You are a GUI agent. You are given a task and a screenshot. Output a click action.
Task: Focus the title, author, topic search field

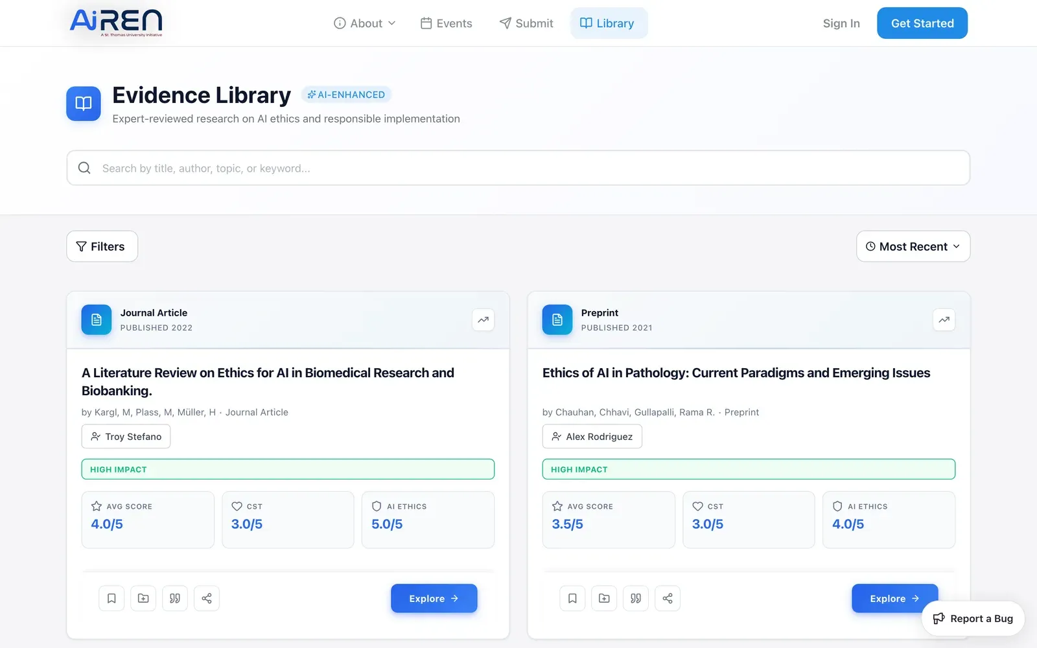[x=518, y=168]
